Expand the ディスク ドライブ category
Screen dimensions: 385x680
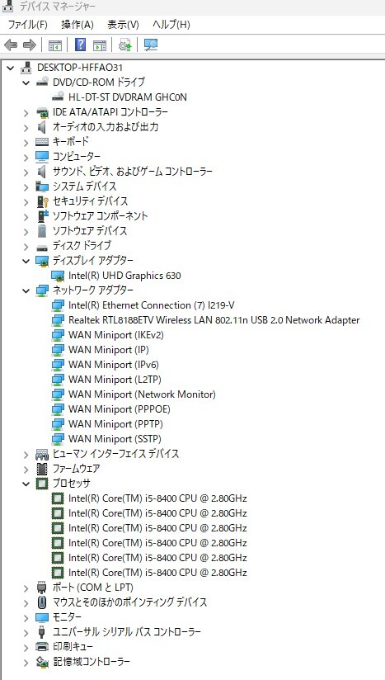click(26, 246)
